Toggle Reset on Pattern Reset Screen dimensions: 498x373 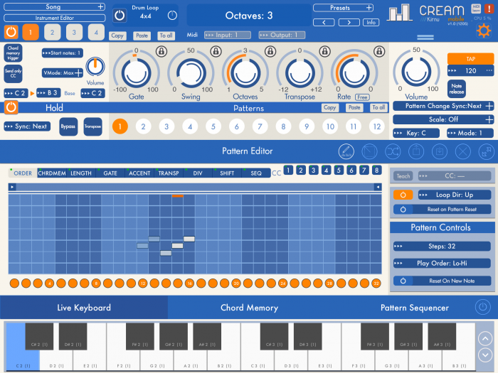(442, 210)
